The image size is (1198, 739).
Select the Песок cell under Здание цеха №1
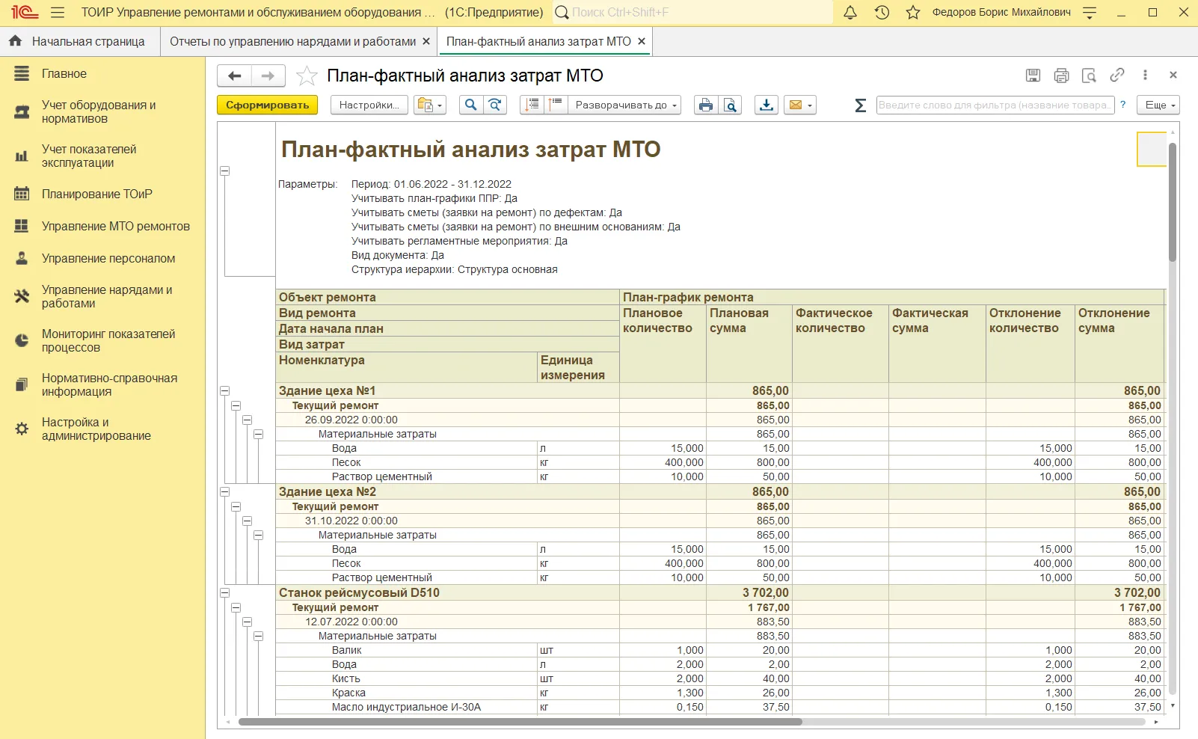[x=407, y=462]
